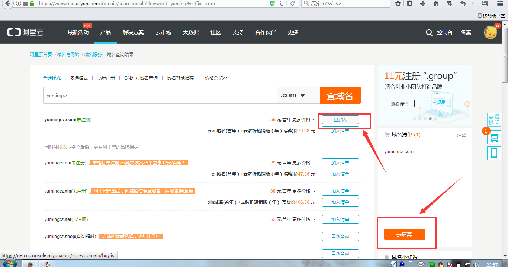Screen dimensions: 508x267
Task: Click the 已加入 button for yumingcz.com
Action: tap(340, 120)
